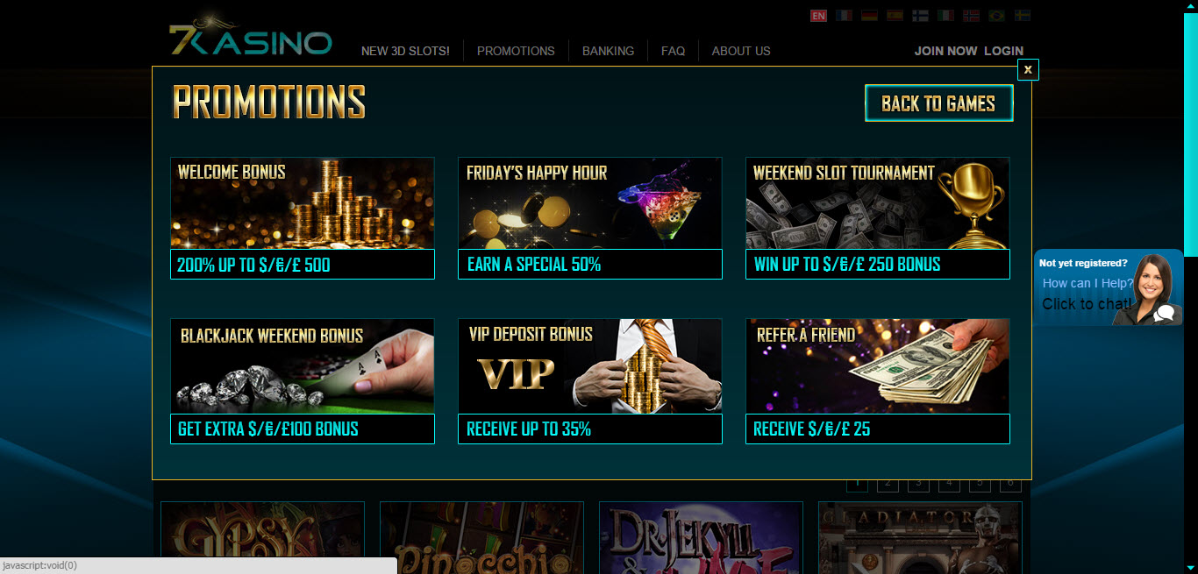Pick the Finnish flag language icon

(920, 16)
